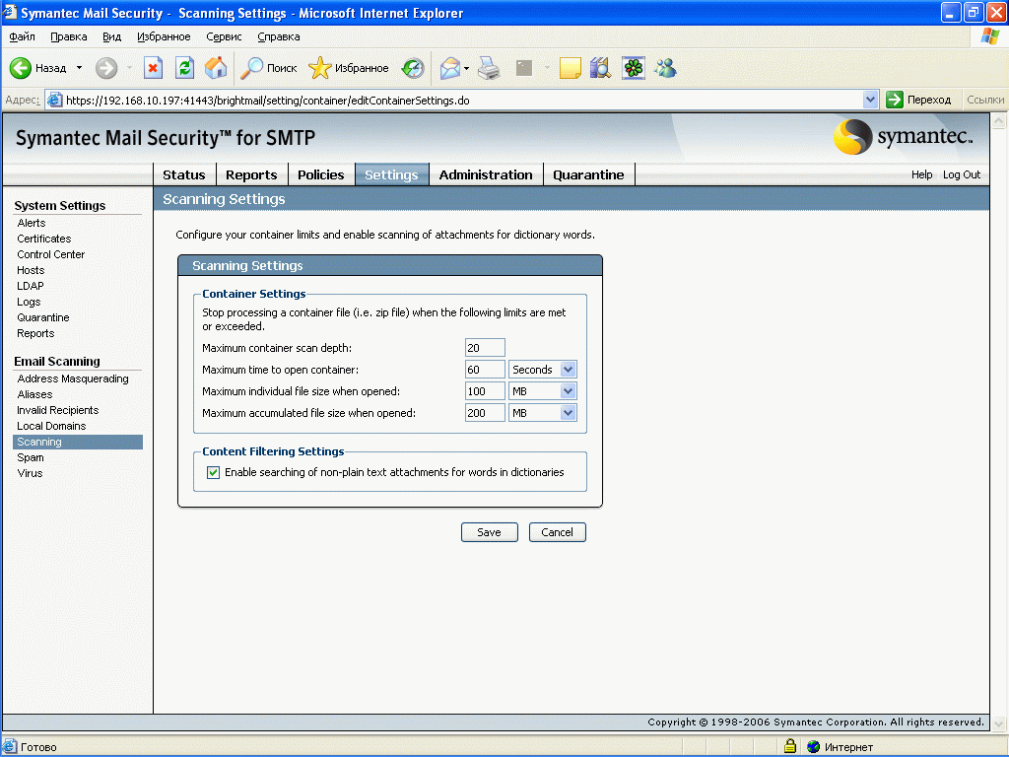Click the accumulated file size 200 field
This screenshot has height=757, width=1009.
coord(485,413)
